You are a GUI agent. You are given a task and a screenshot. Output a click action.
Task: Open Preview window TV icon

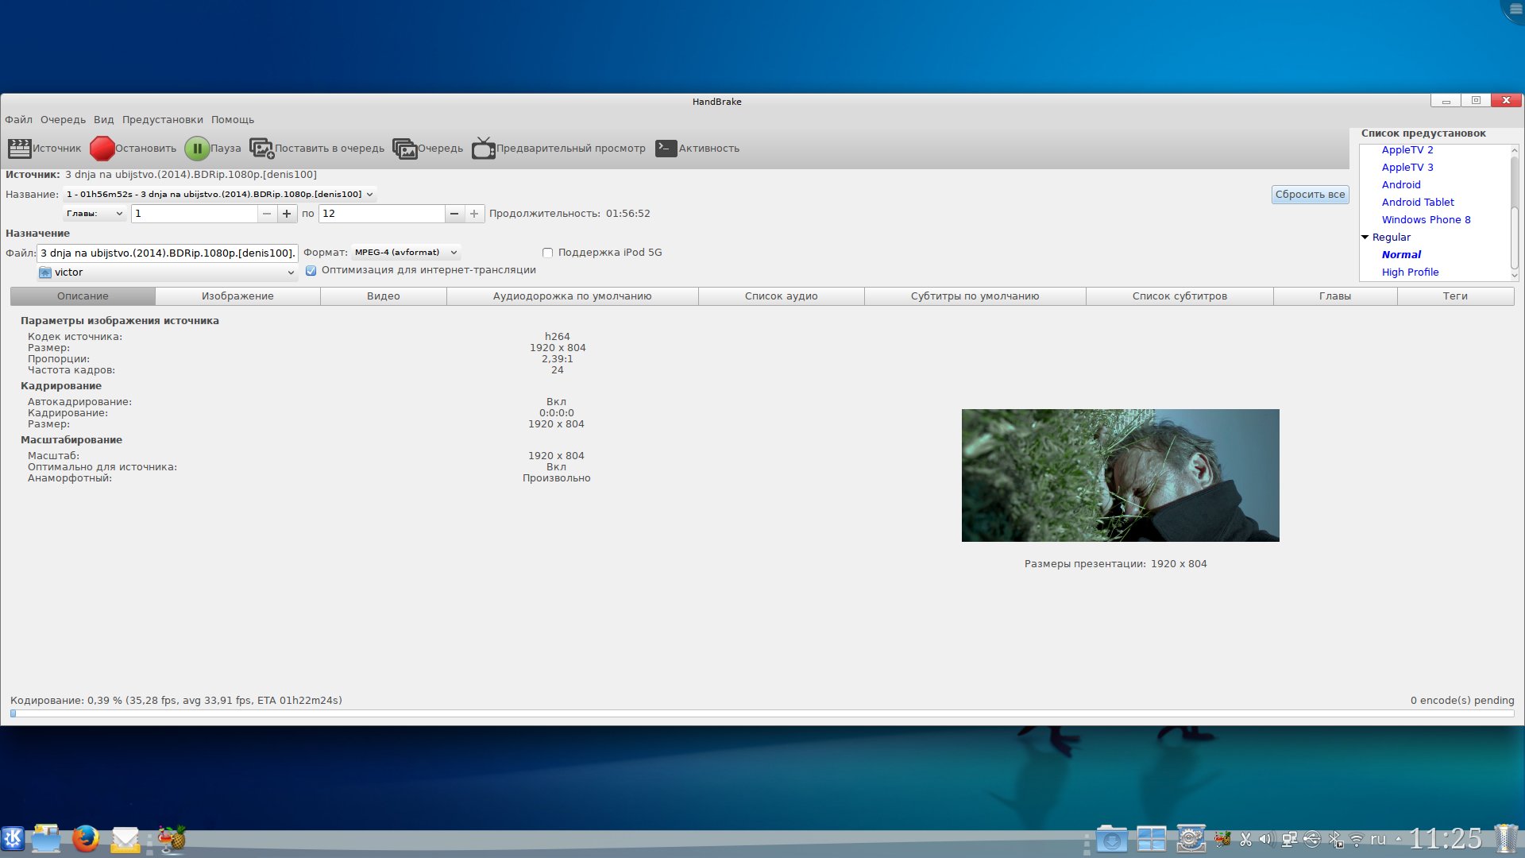coord(483,149)
